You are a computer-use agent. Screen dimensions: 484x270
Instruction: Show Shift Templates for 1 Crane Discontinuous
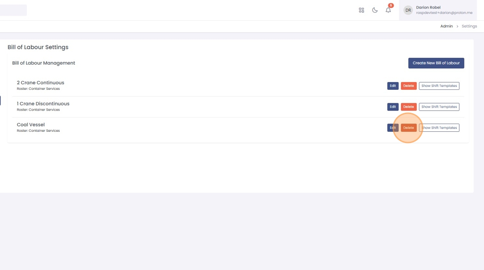(439, 107)
